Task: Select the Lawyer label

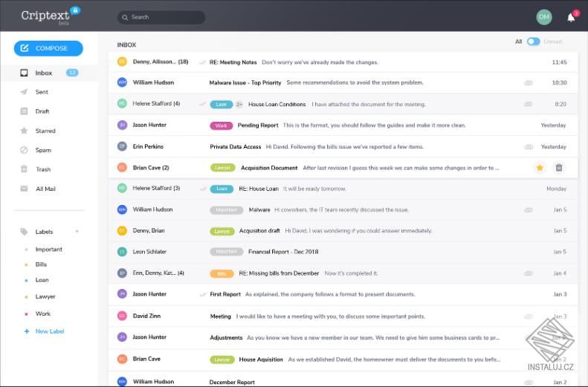Action: coord(45,296)
